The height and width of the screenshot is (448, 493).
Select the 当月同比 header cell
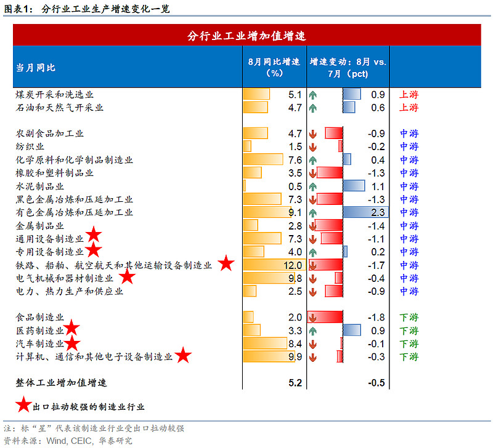[36, 67]
